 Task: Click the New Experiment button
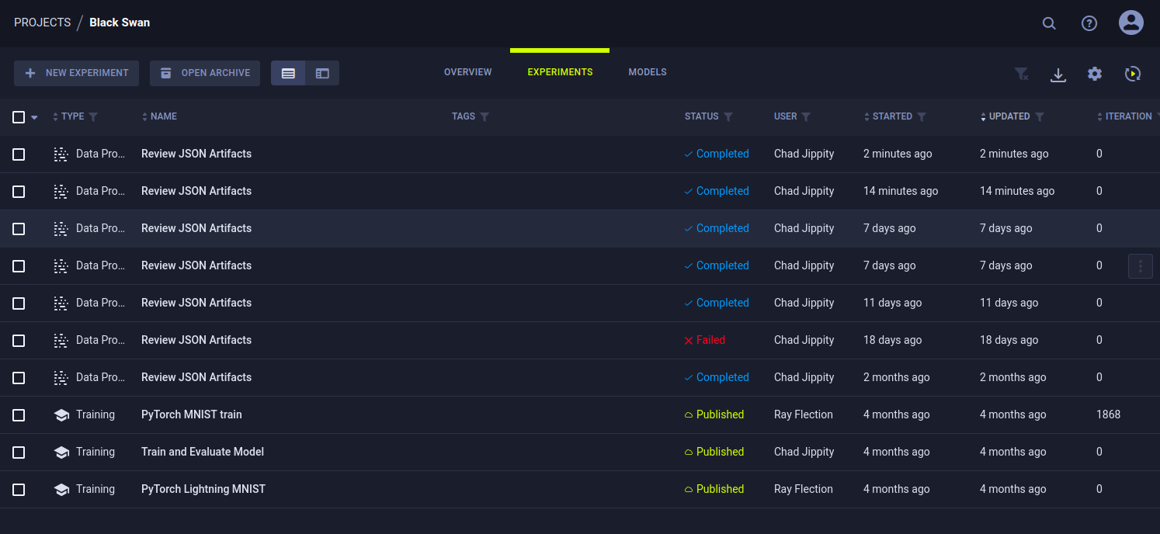click(x=76, y=73)
